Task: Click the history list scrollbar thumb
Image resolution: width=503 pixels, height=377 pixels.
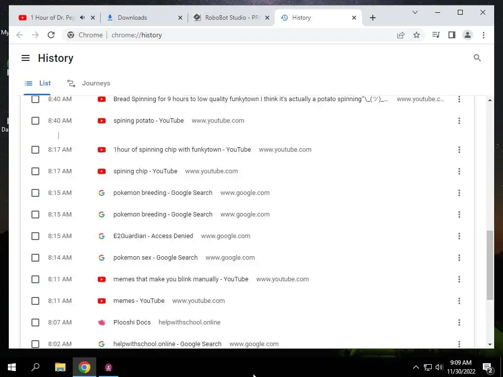Action: point(490,265)
